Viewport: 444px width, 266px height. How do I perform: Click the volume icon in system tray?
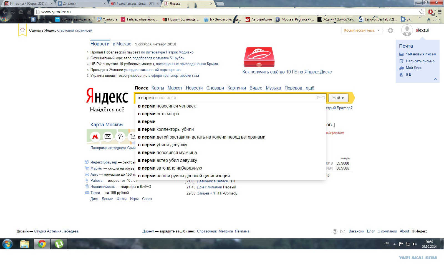tap(415, 244)
